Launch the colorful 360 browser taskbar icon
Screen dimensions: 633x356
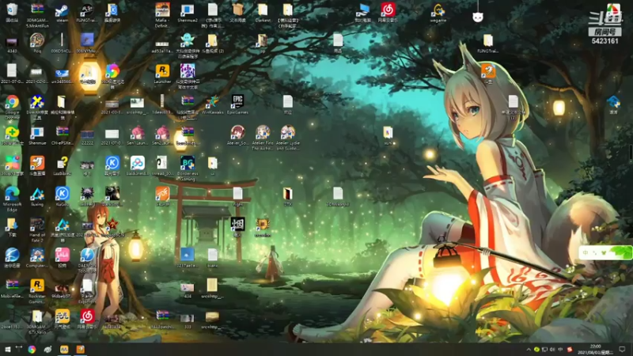click(x=32, y=349)
